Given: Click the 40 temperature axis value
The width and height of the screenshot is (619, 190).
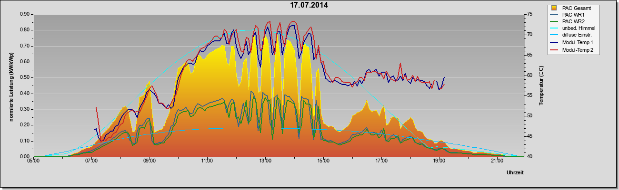Looking at the screenshot, I should pos(530,157).
